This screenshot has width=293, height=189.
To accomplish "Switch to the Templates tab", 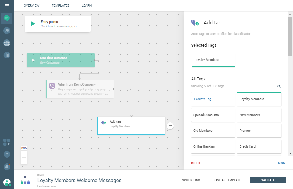I will (x=60, y=5).
